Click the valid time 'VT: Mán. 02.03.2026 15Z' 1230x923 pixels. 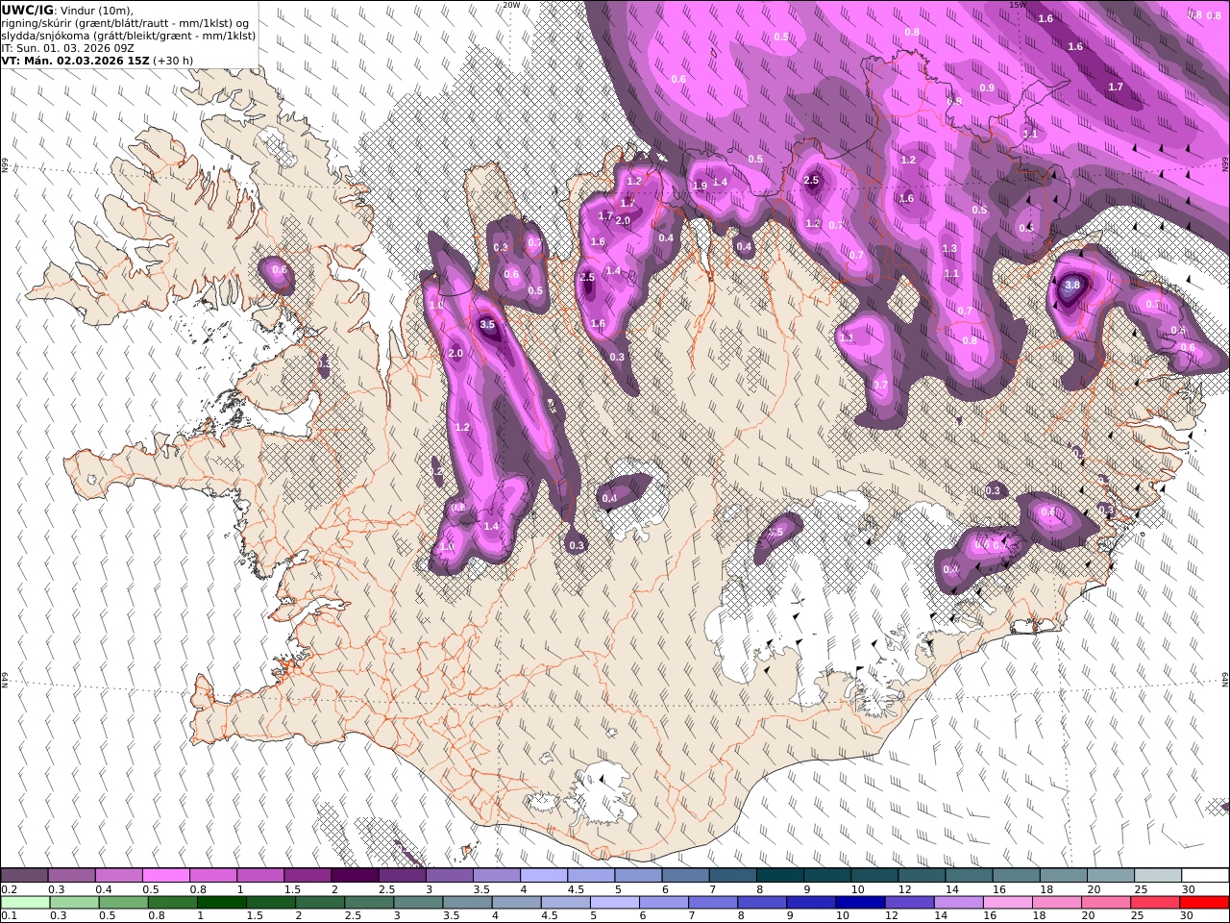tap(75, 61)
